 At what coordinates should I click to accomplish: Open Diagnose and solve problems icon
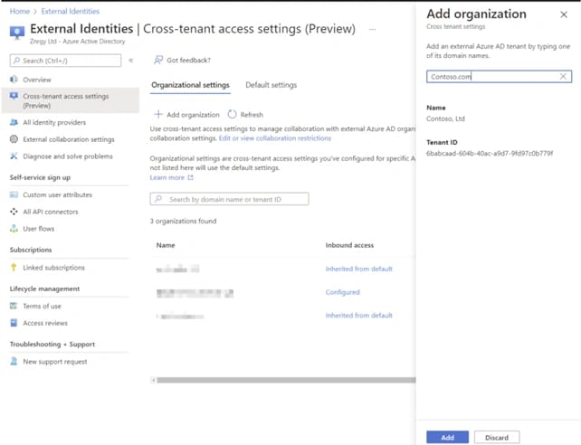[x=14, y=156]
